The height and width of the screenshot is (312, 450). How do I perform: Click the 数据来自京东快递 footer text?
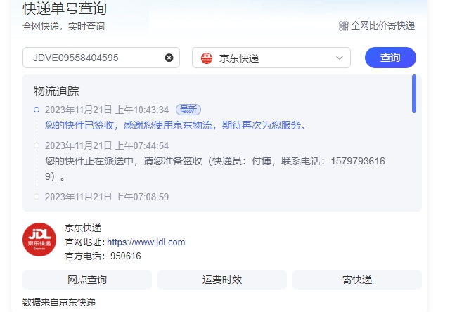pyautogui.click(x=59, y=302)
